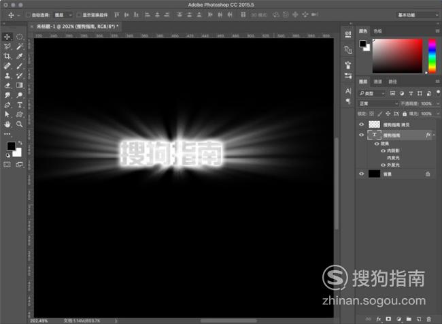Screen dimensions: 442x324
Task: Select the Healing Brush tool
Action: coord(7,66)
